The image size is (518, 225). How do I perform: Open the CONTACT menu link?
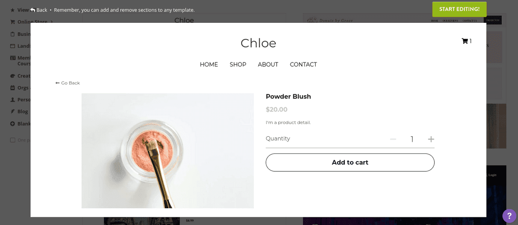(303, 65)
